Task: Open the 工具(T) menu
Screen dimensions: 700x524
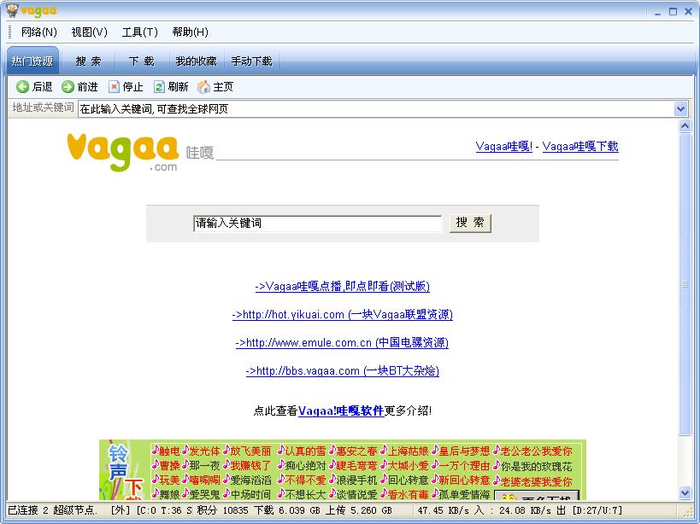Action: [139, 32]
